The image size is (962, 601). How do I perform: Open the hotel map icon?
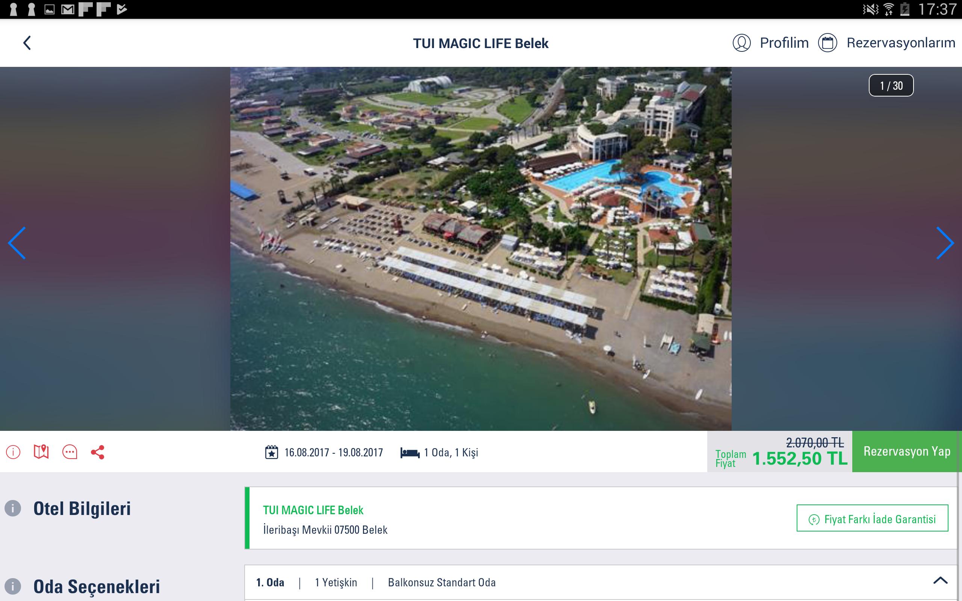click(41, 452)
